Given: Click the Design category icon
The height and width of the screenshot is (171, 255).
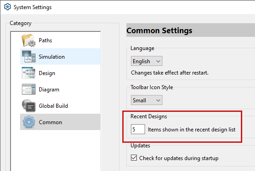Looking at the screenshot, I should pyautogui.click(x=29, y=73).
